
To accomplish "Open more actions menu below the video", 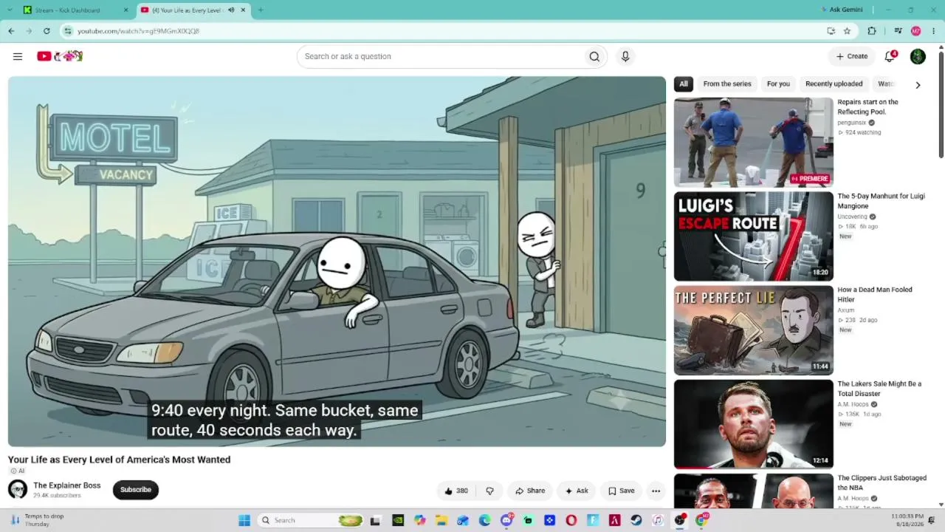I will click(x=656, y=491).
